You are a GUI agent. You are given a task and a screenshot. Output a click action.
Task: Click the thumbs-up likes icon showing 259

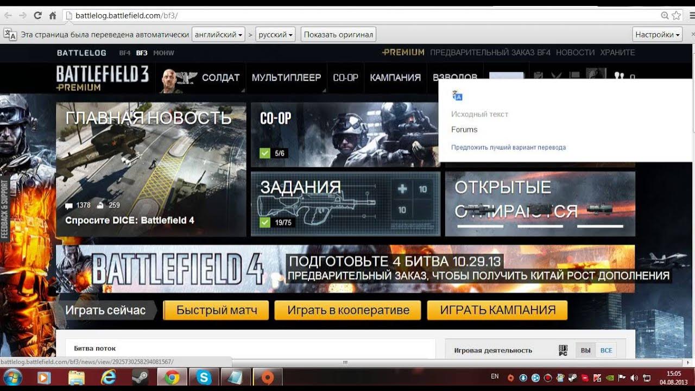pos(100,205)
